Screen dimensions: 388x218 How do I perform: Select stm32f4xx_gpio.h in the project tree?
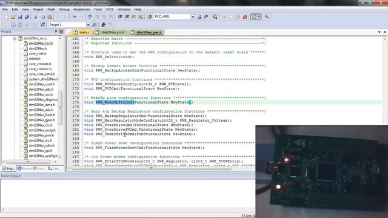tap(42, 120)
